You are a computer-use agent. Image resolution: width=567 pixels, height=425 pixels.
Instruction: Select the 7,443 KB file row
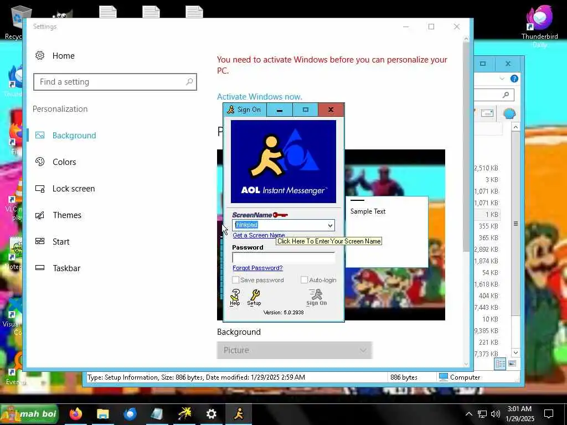click(487, 308)
